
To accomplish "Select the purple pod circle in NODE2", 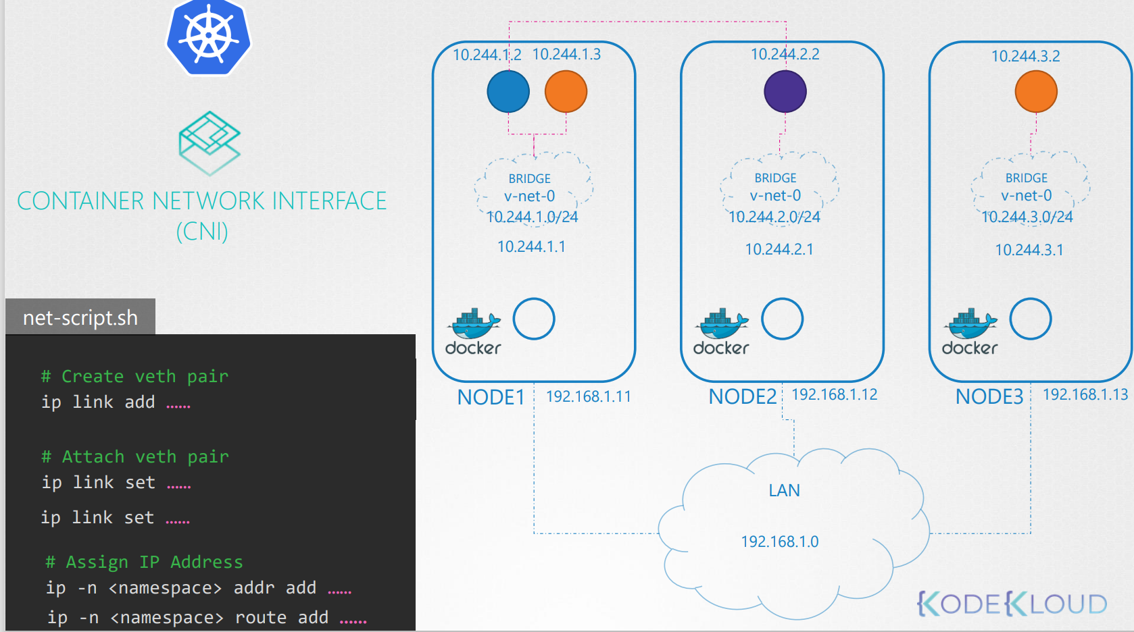I will (x=785, y=91).
